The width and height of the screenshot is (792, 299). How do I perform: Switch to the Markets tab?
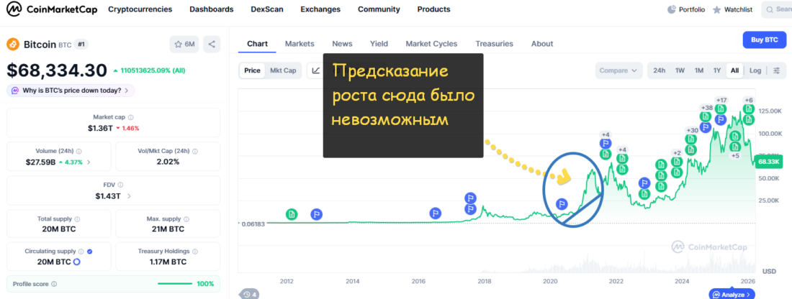[x=300, y=44]
